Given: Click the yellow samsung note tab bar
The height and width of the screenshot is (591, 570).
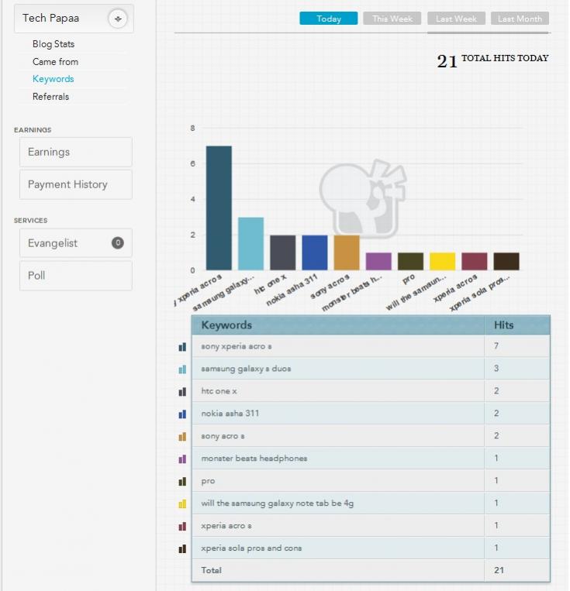Looking at the screenshot, I should [x=442, y=261].
